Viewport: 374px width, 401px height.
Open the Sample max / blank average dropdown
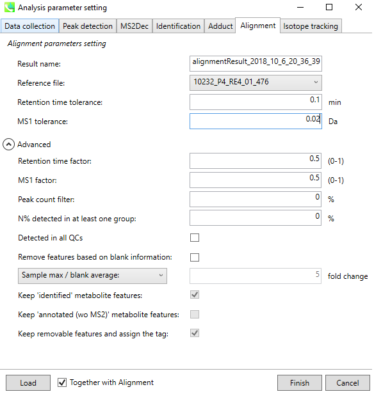[x=92, y=276]
